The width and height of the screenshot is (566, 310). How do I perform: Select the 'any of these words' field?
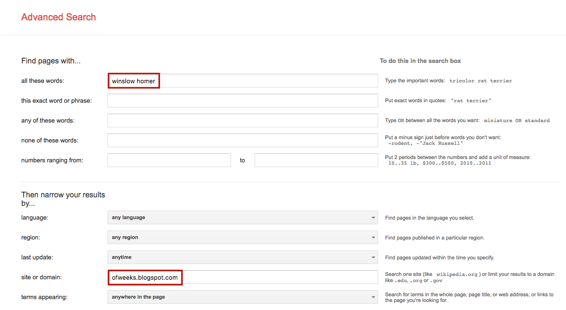pyautogui.click(x=242, y=120)
